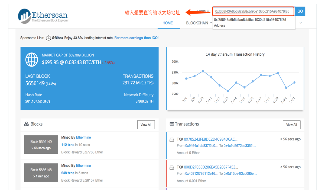
Task: Click the Blocks panel cube icon
Action: pos(26,124)
